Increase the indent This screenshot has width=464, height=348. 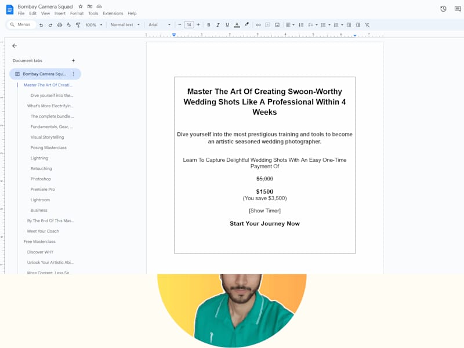[358, 25]
